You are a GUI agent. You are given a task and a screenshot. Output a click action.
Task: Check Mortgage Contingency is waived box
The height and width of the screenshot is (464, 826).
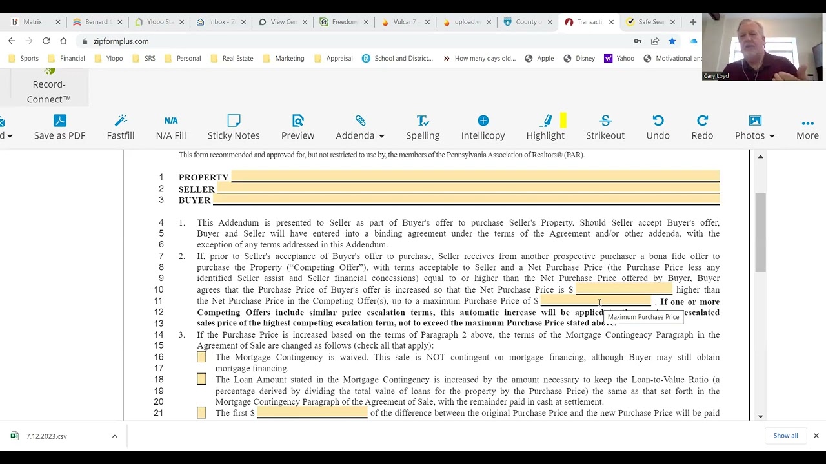click(x=201, y=357)
